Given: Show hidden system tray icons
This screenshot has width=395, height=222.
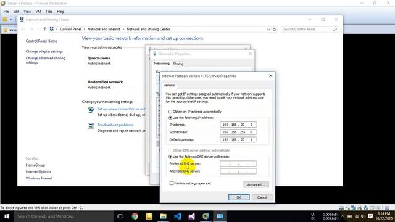Looking at the screenshot, I should 343,216.
